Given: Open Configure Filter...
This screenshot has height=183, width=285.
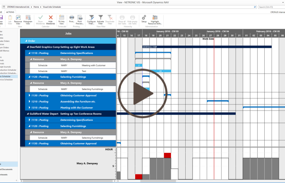Looking at the screenshot, I should tap(91, 20).
